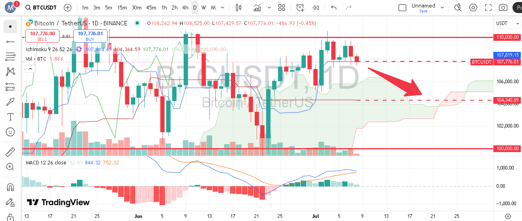Click the 107,776.00 SELL button
This screenshot has width=522, height=221.
click(42, 36)
